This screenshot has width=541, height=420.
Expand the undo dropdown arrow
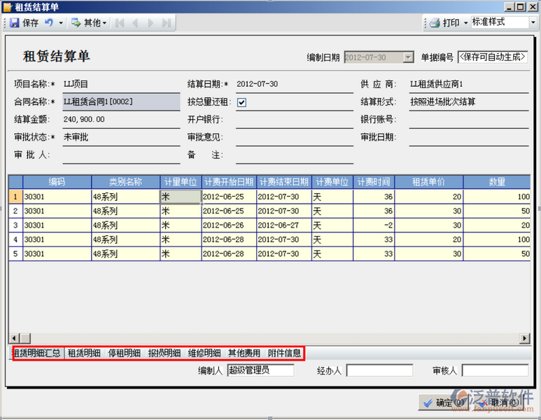[x=61, y=23]
